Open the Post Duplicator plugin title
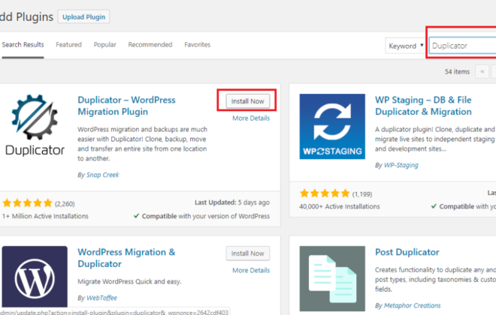496x315 pixels. click(x=407, y=252)
